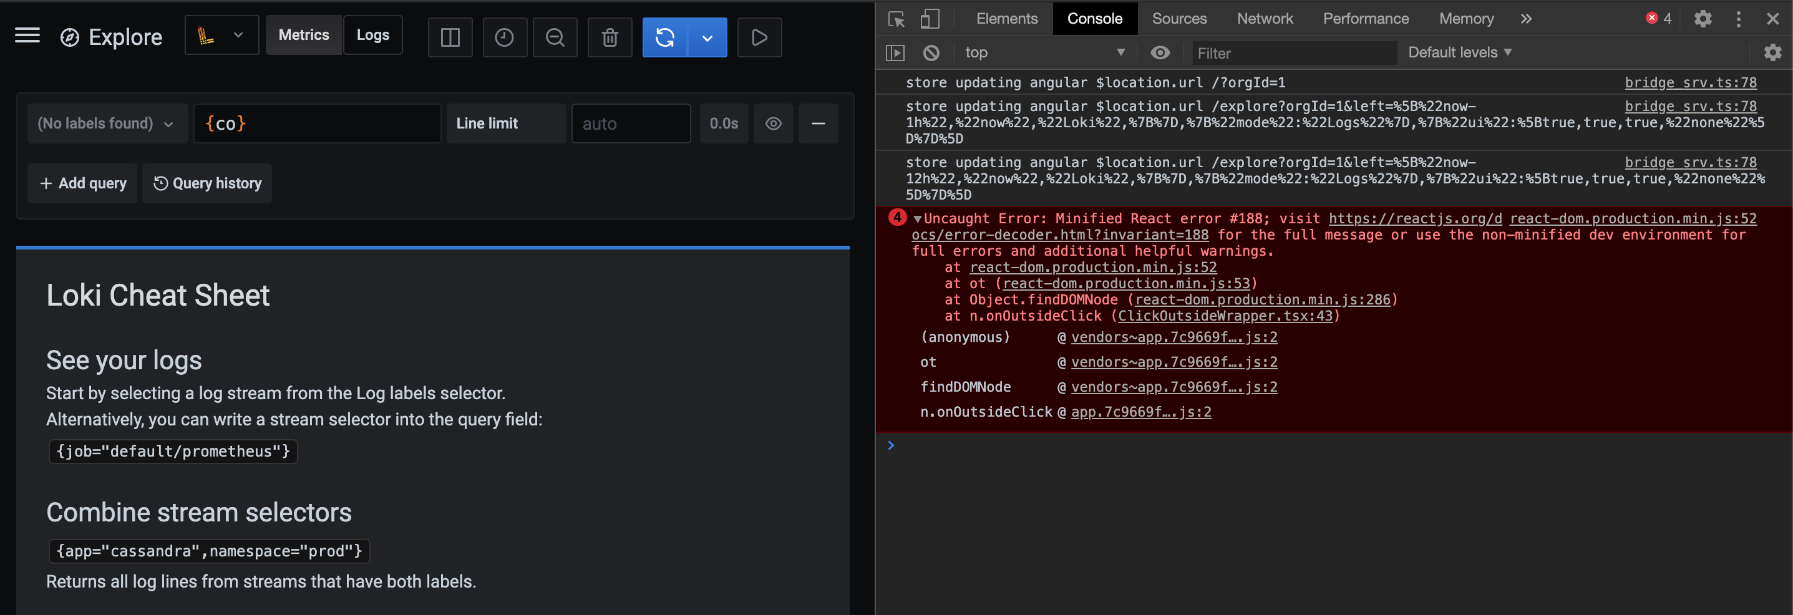The width and height of the screenshot is (1793, 615).
Task: Click the Line limit auto field
Action: pyautogui.click(x=631, y=124)
